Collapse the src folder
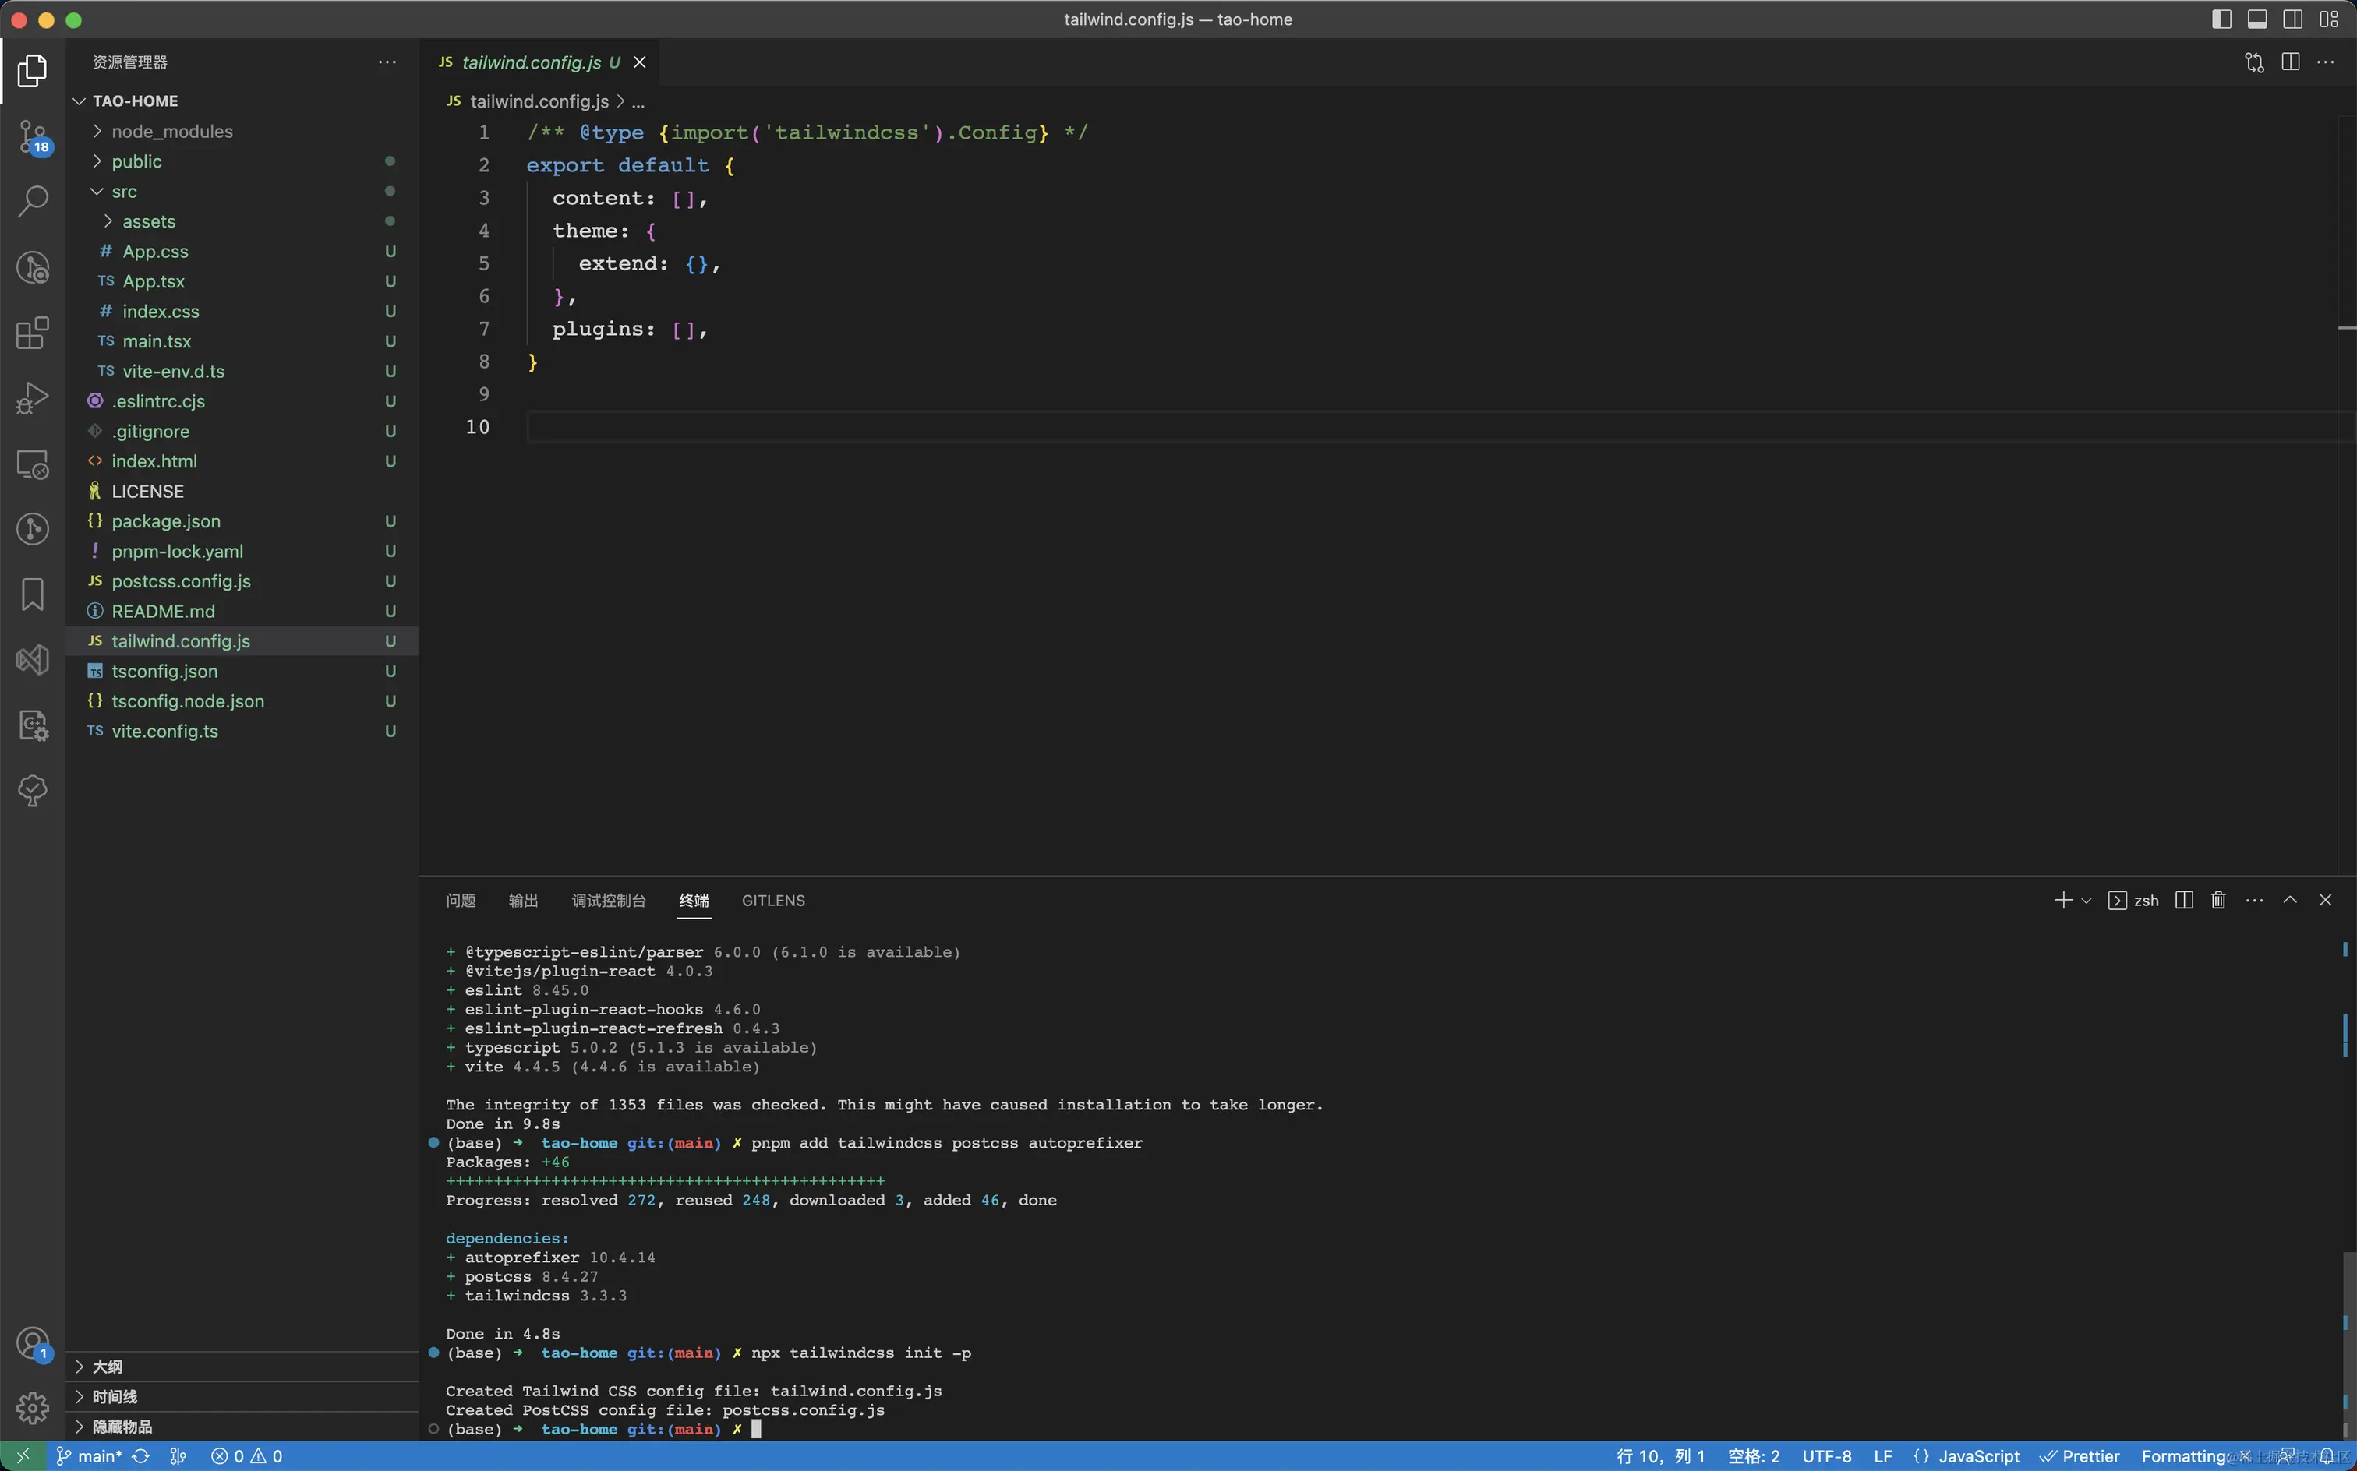2357x1471 pixels. 124,192
